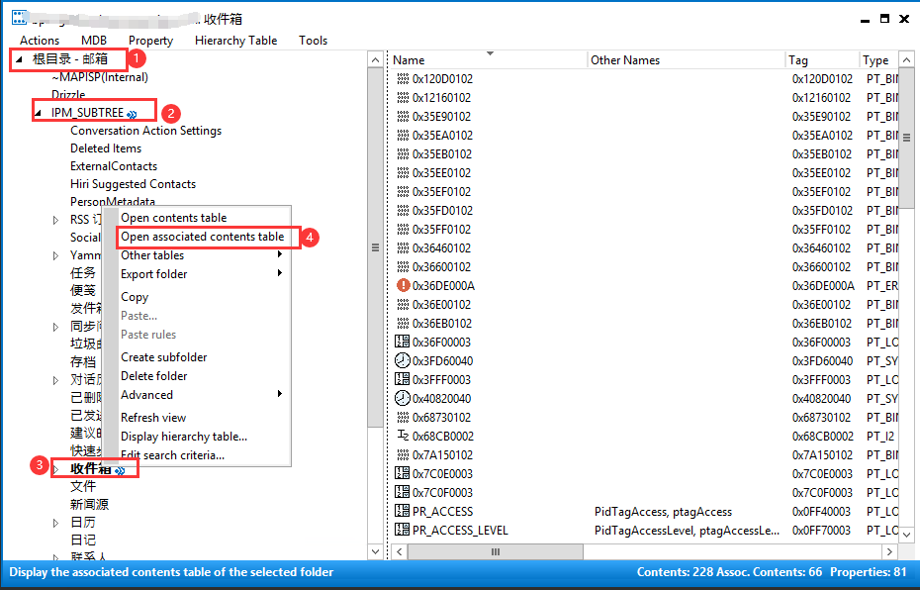Click the MFCMAPI app icon in title bar
This screenshot has width=920, height=590.
point(18,18)
